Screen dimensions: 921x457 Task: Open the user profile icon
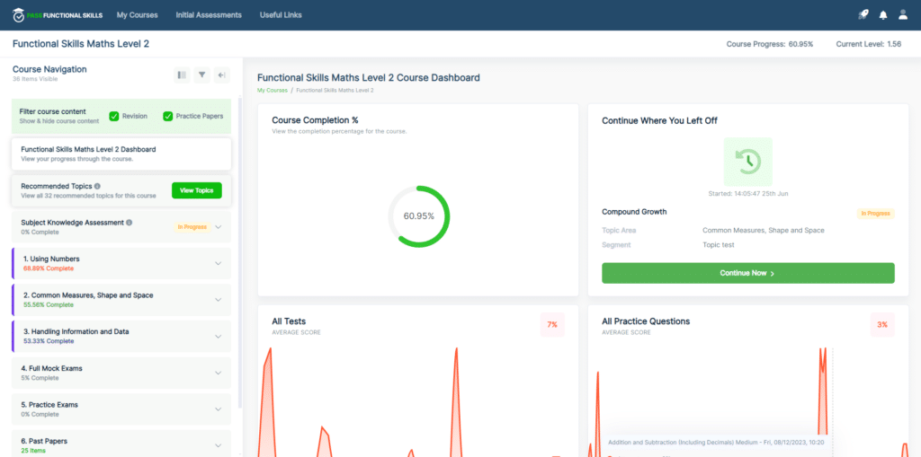click(x=903, y=15)
